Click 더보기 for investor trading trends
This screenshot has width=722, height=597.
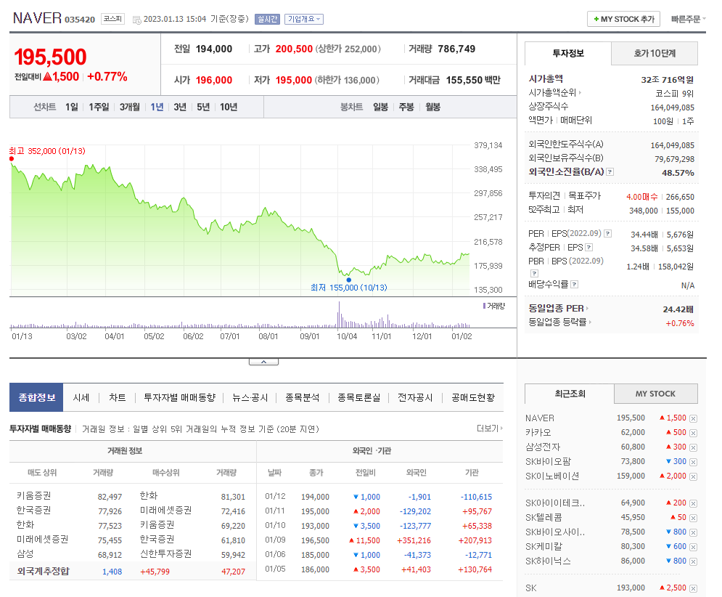click(490, 429)
